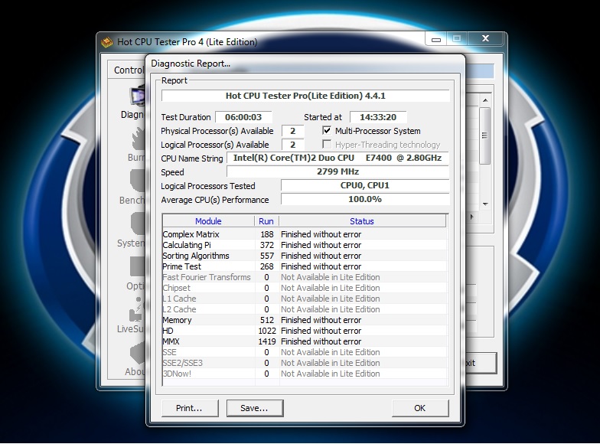
Task: Click the Save... button
Action: point(255,408)
